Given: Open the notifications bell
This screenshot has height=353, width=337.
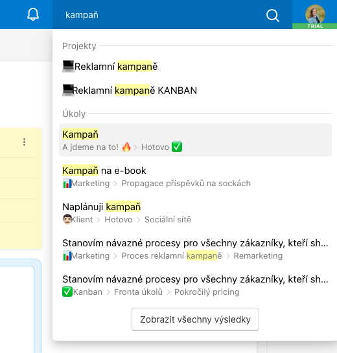Looking at the screenshot, I should pyautogui.click(x=33, y=15).
